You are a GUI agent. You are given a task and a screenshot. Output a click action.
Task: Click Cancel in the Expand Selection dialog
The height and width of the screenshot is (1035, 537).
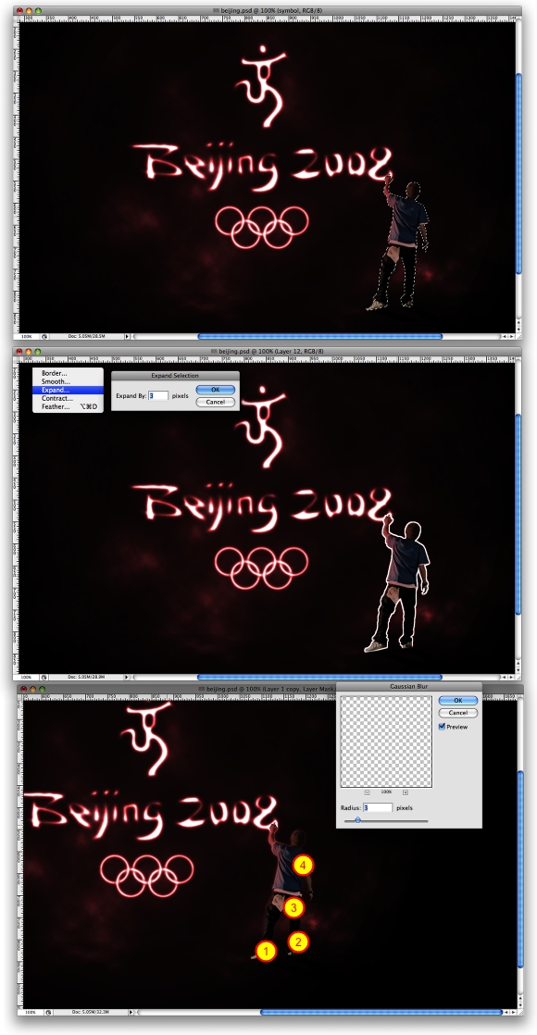coord(216,402)
